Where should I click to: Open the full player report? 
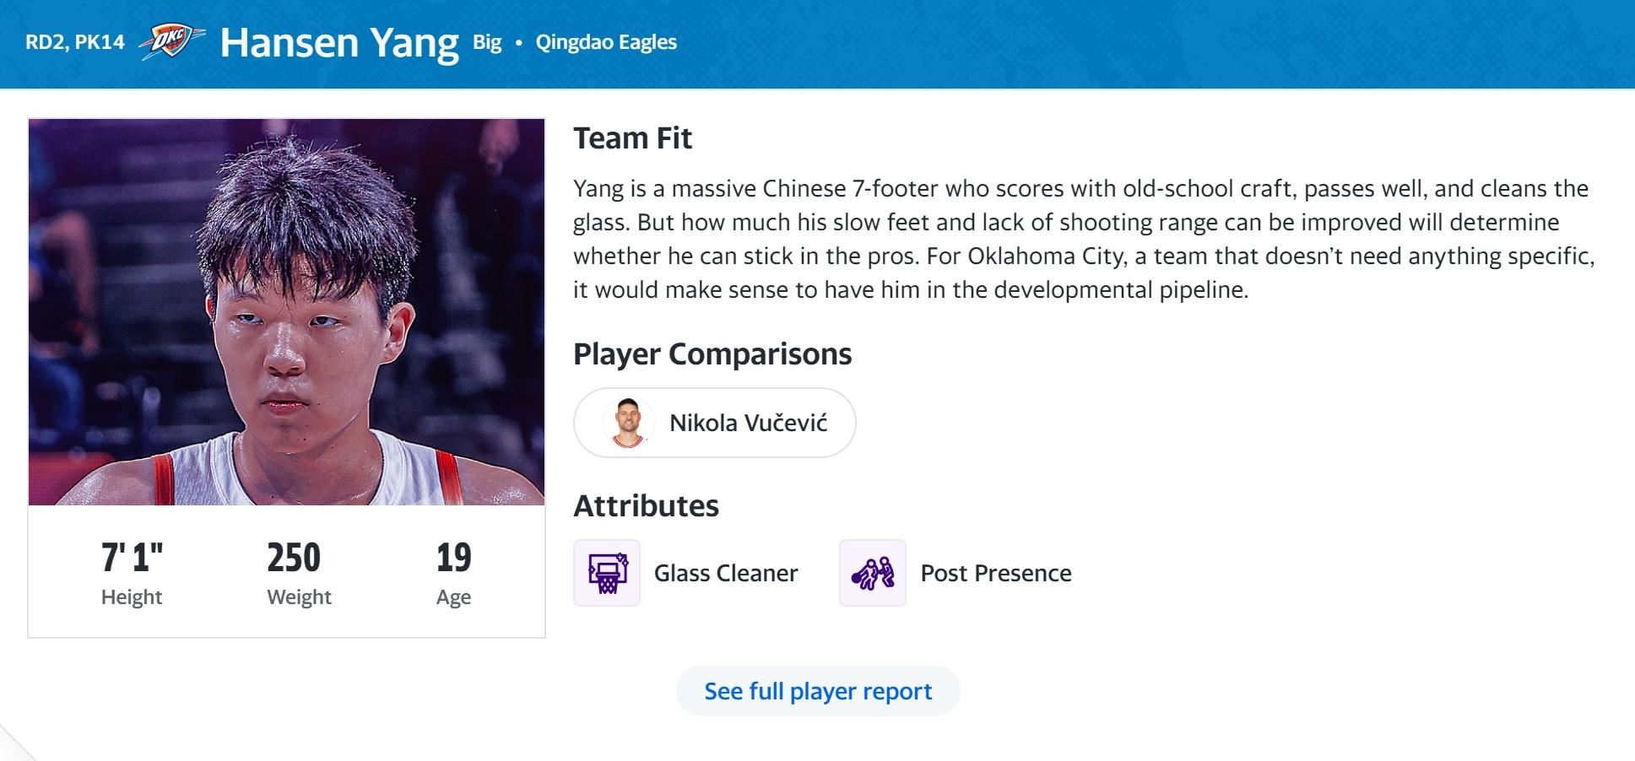pyautogui.click(x=818, y=691)
